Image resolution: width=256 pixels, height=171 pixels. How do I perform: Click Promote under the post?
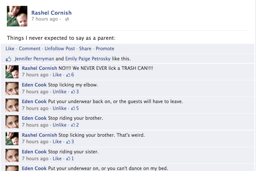point(105,49)
